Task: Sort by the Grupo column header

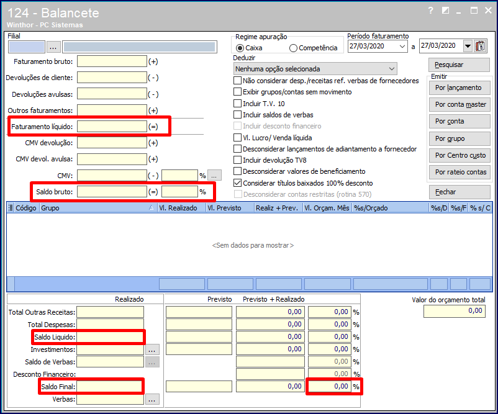Action: pos(97,208)
